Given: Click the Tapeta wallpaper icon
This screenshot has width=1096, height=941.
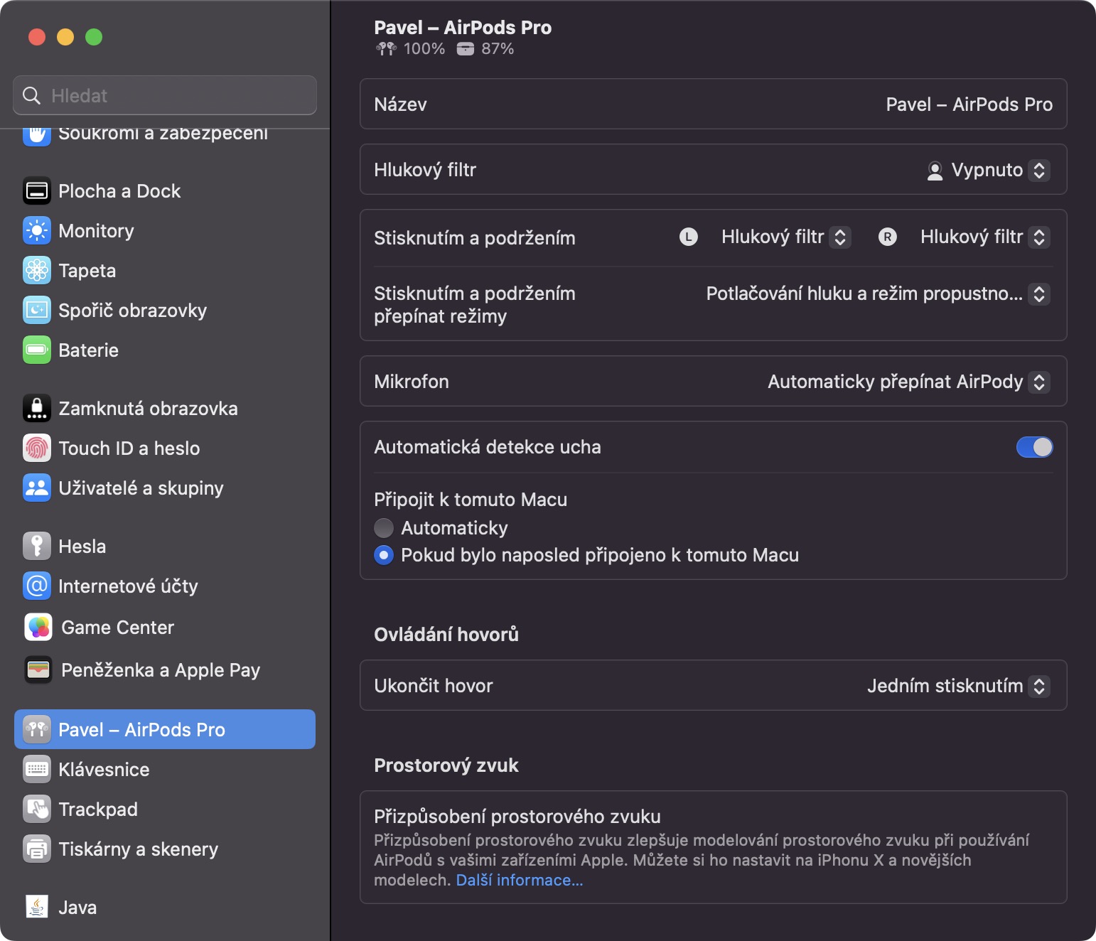Looking at the screenshot, I should click(37, 271).
